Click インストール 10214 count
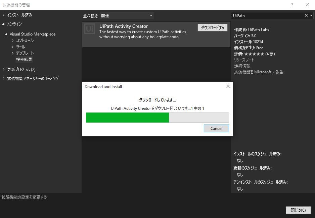The image size is (315, 218). [248, 42]
